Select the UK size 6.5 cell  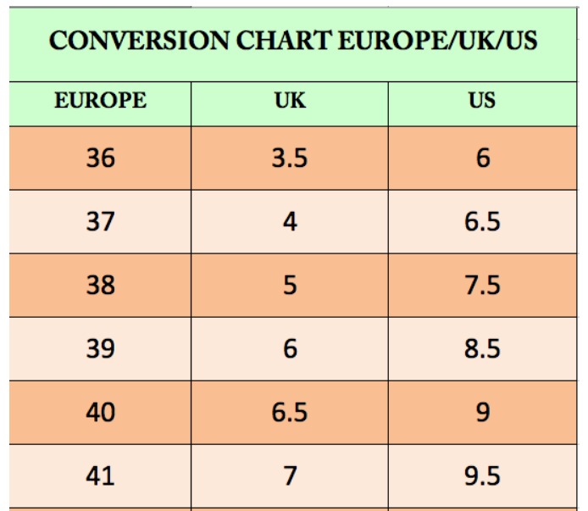pos(290,413)
